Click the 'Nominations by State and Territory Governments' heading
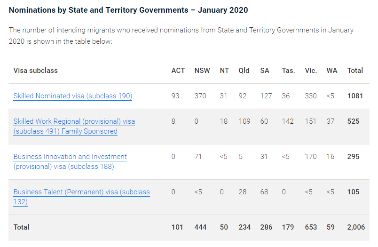378x247 pixels. coord(128,10)
